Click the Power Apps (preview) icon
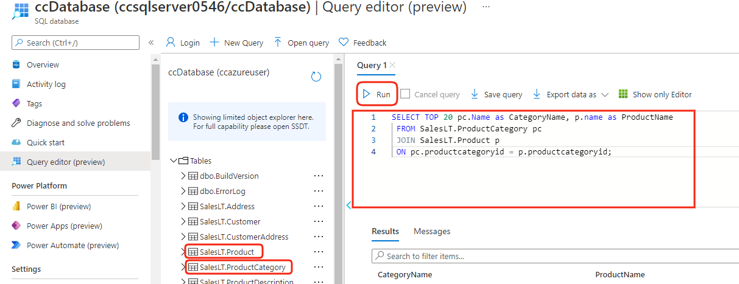Image resolution: width=739 pixels, height=284 pixels. pos(16,226)
